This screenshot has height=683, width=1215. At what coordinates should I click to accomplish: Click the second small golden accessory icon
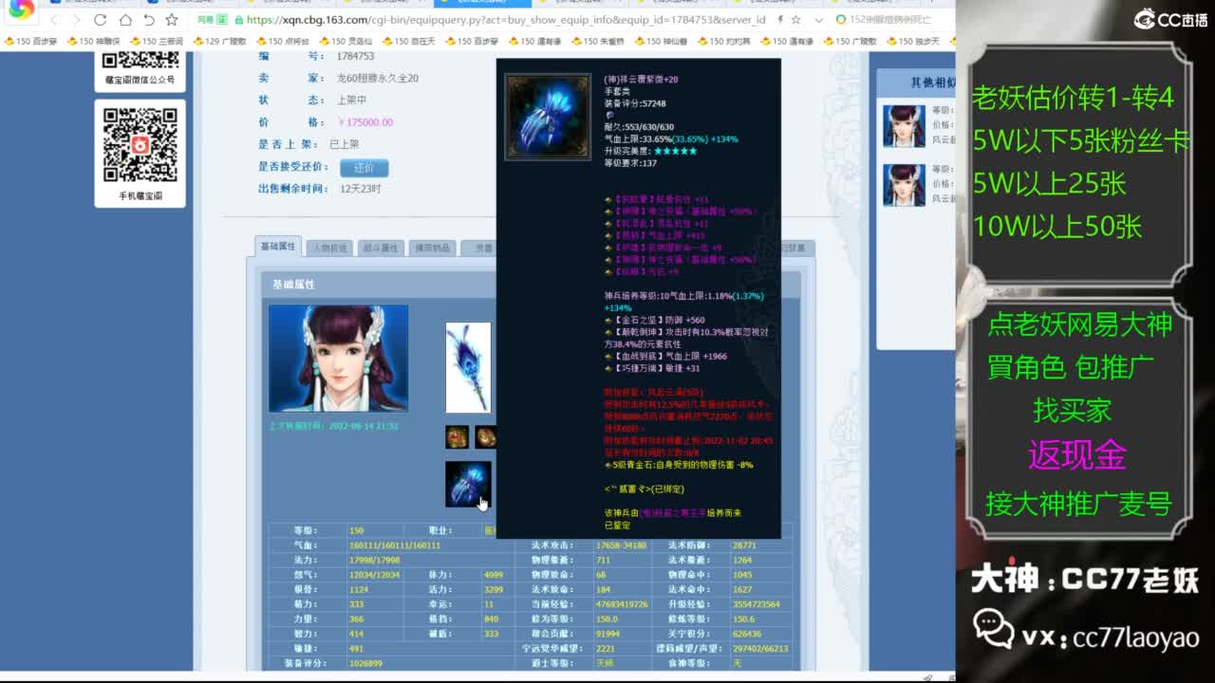coord(485,436)
